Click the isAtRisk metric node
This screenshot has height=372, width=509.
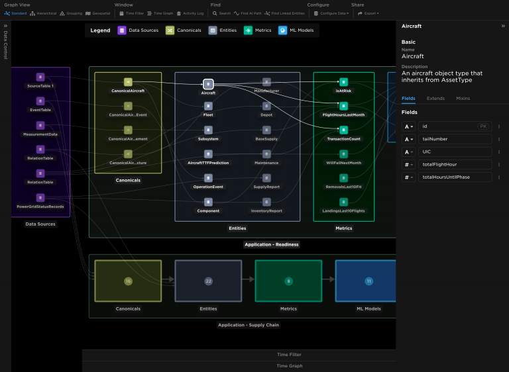343,82
